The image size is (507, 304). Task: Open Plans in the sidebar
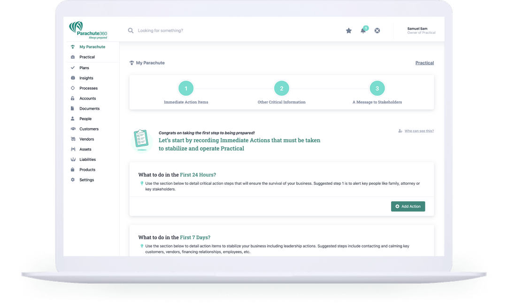[84, 68]
